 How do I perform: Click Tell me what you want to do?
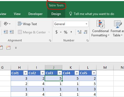[94, 14]
